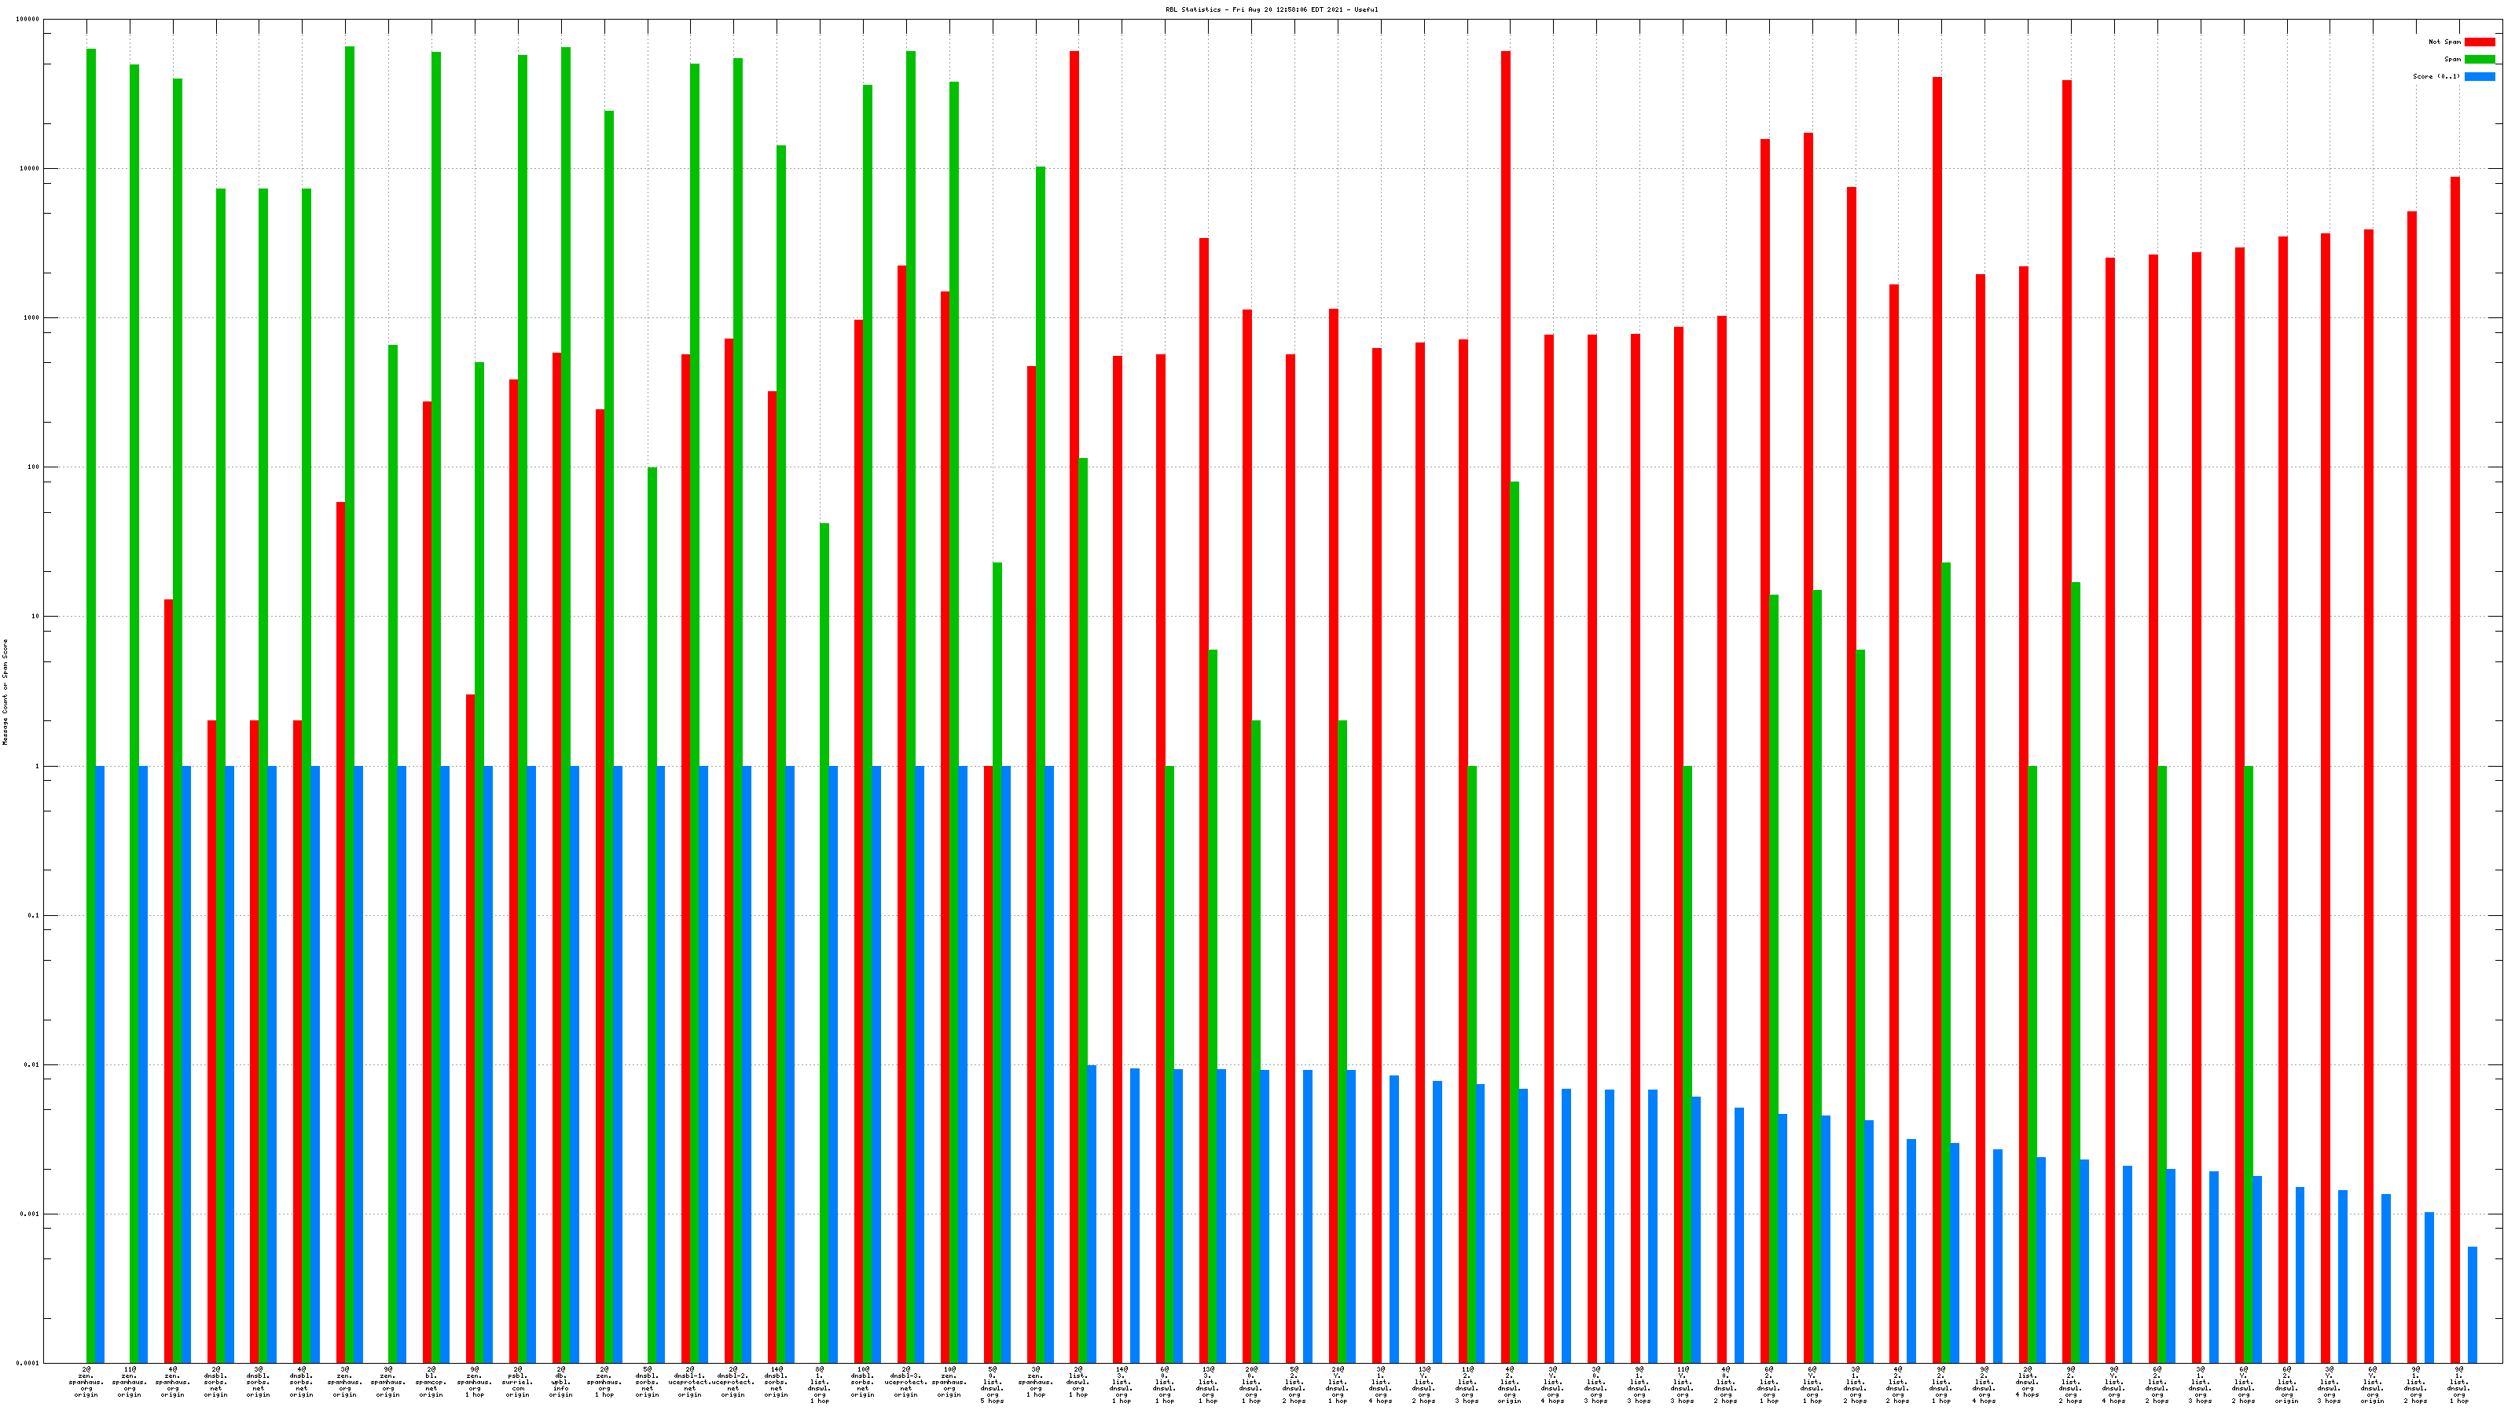Screen dimensions: 2515x1414
Task: Click the 0.0001 y-axis tick label
Action: click(x=29, y=1363)
